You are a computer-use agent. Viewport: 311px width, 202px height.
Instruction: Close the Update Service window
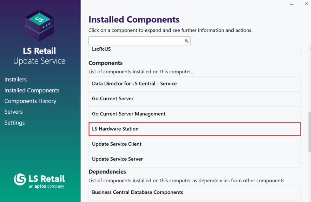click(x=306, y=4)
